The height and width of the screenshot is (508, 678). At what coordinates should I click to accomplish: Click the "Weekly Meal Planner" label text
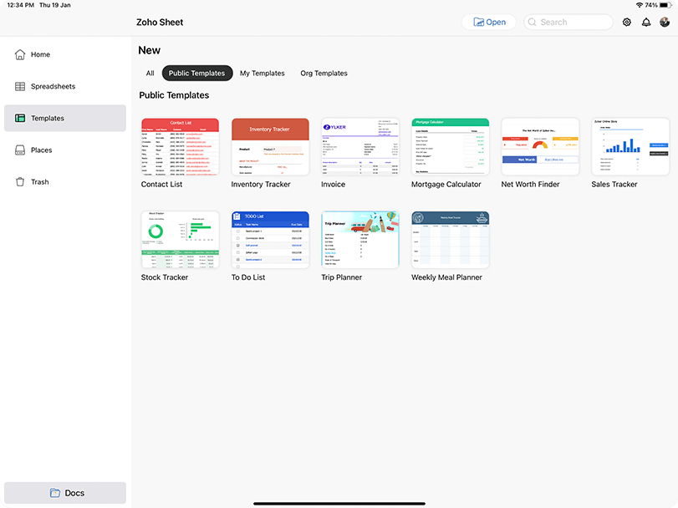[x=446, y=277]
